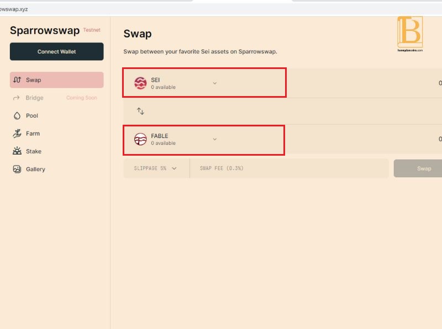The width and height of the screenshot is (442, 329).
Task: Click the Stake sunrise icon
Action: [17, 151]
